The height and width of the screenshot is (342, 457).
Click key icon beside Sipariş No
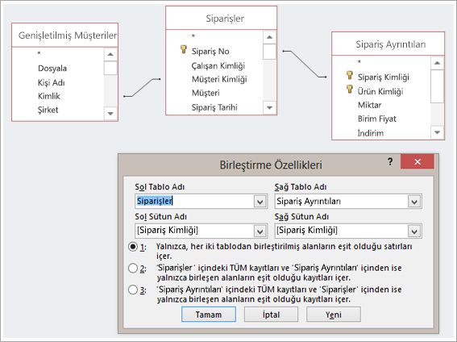[183, 49]
